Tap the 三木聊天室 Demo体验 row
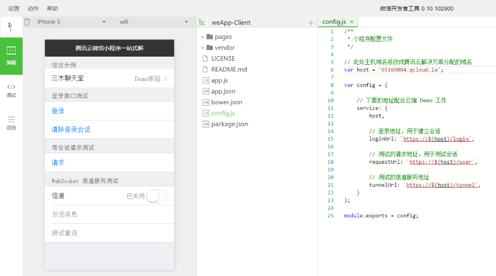496x276 pixels. coord(109,78)
